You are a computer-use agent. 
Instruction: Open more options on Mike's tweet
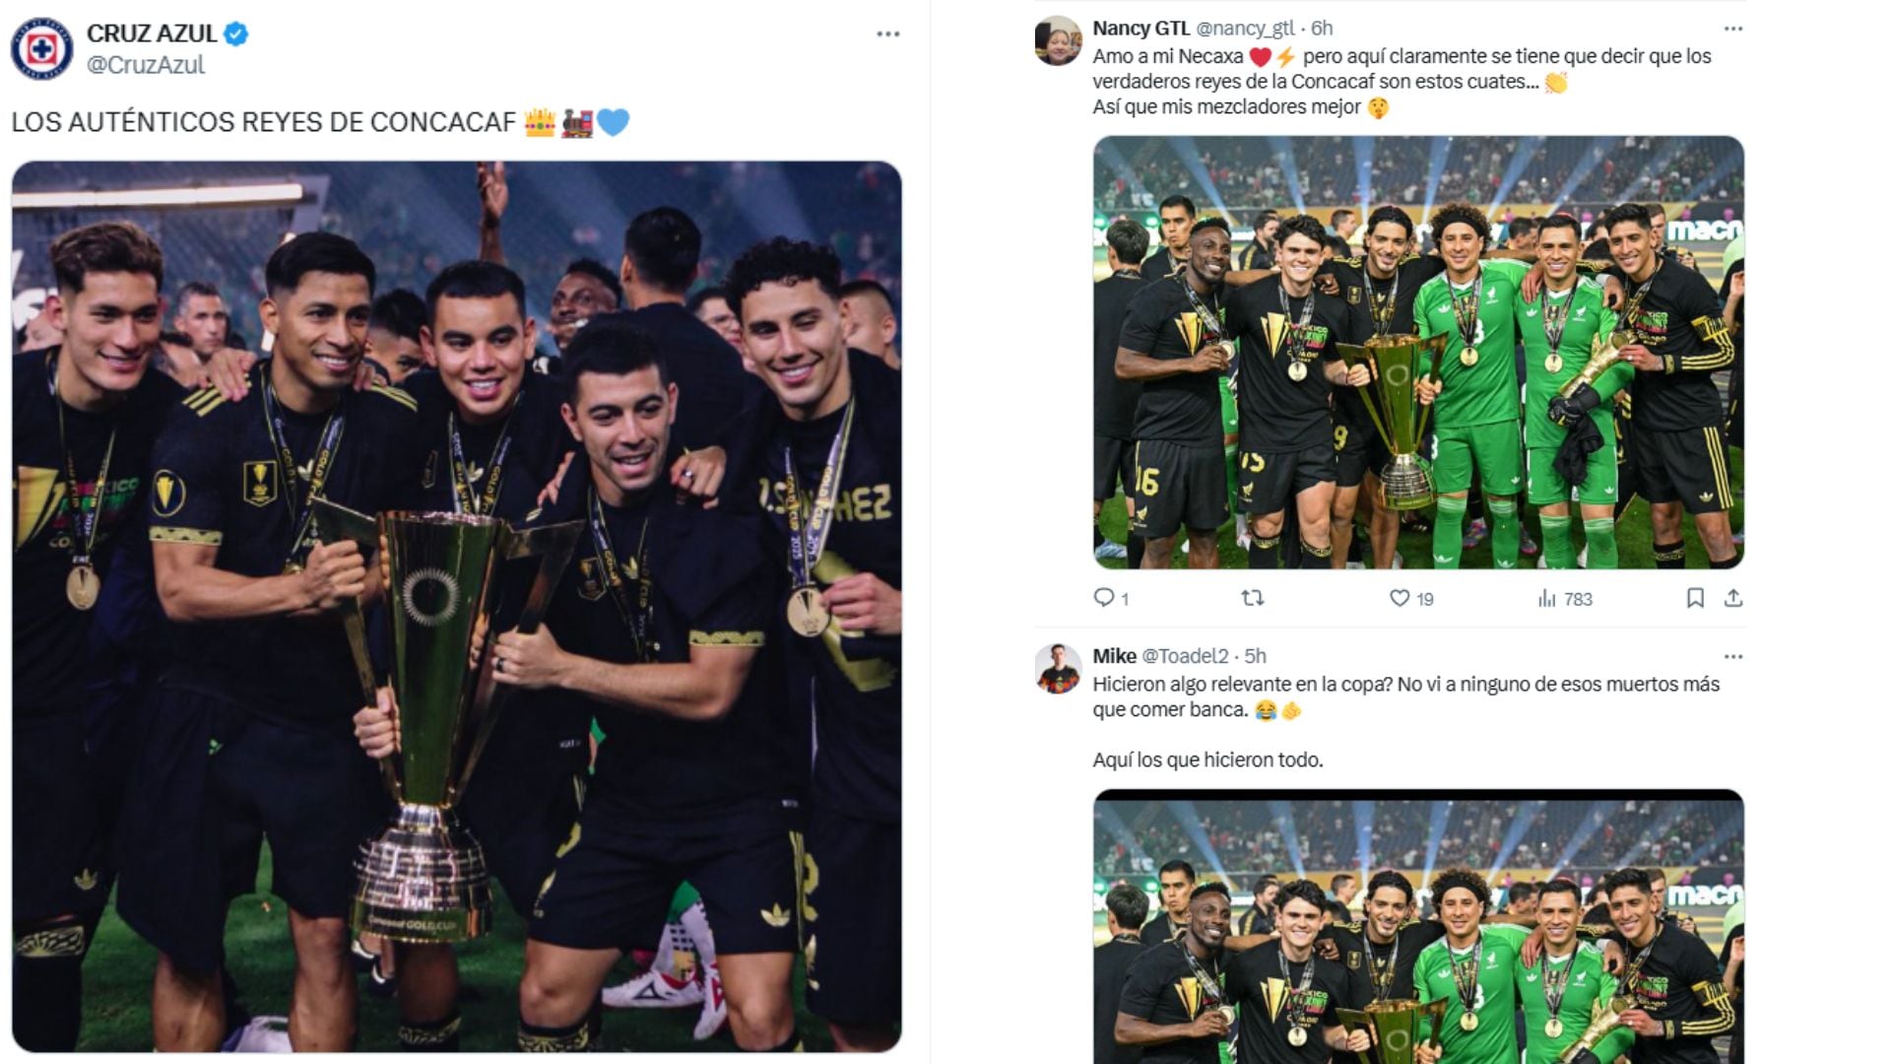pyautogui.click(x=1733, y=656)
